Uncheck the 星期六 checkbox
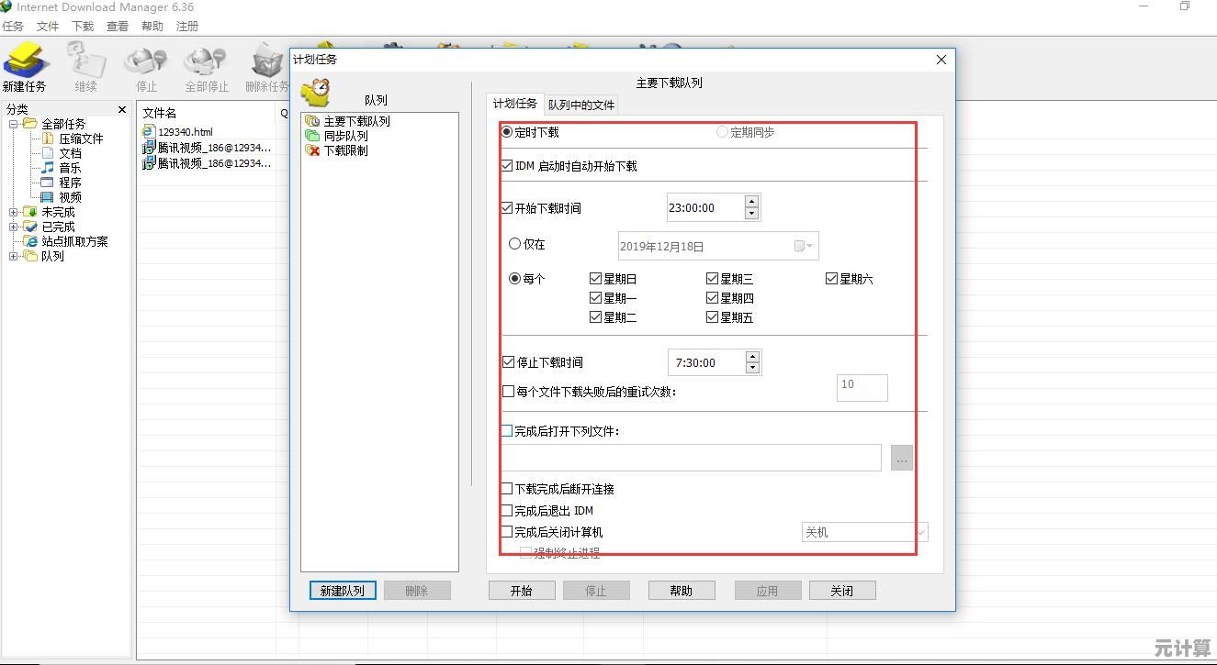 coord(831,279)
